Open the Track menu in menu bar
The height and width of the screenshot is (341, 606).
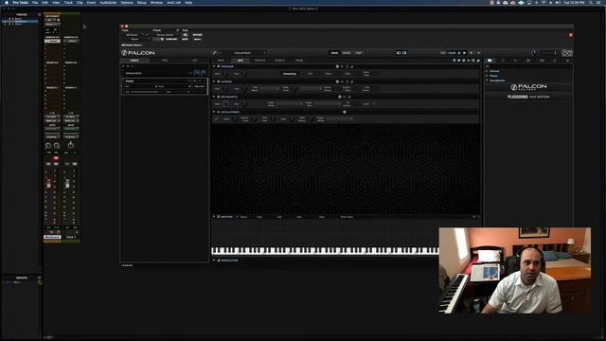pyautogui.click(x=68, y=2)
